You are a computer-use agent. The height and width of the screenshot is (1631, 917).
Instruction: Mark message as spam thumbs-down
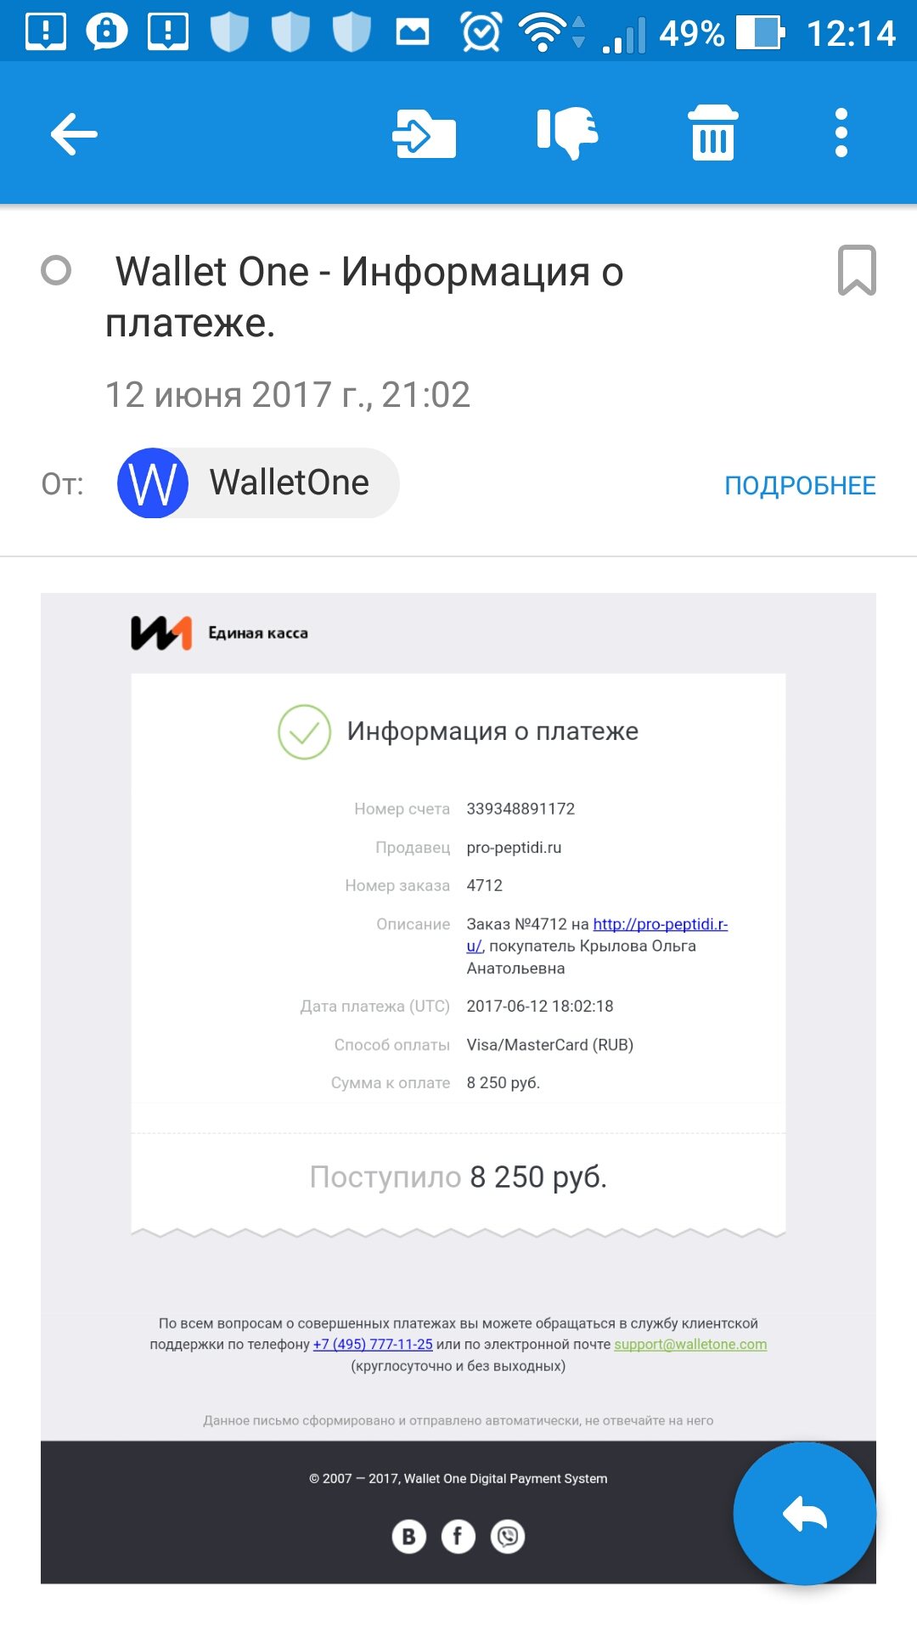[x=568, y=133]
